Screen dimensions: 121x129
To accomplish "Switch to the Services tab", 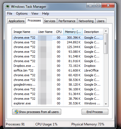I will pyautogui.click(x=50, y=21).
